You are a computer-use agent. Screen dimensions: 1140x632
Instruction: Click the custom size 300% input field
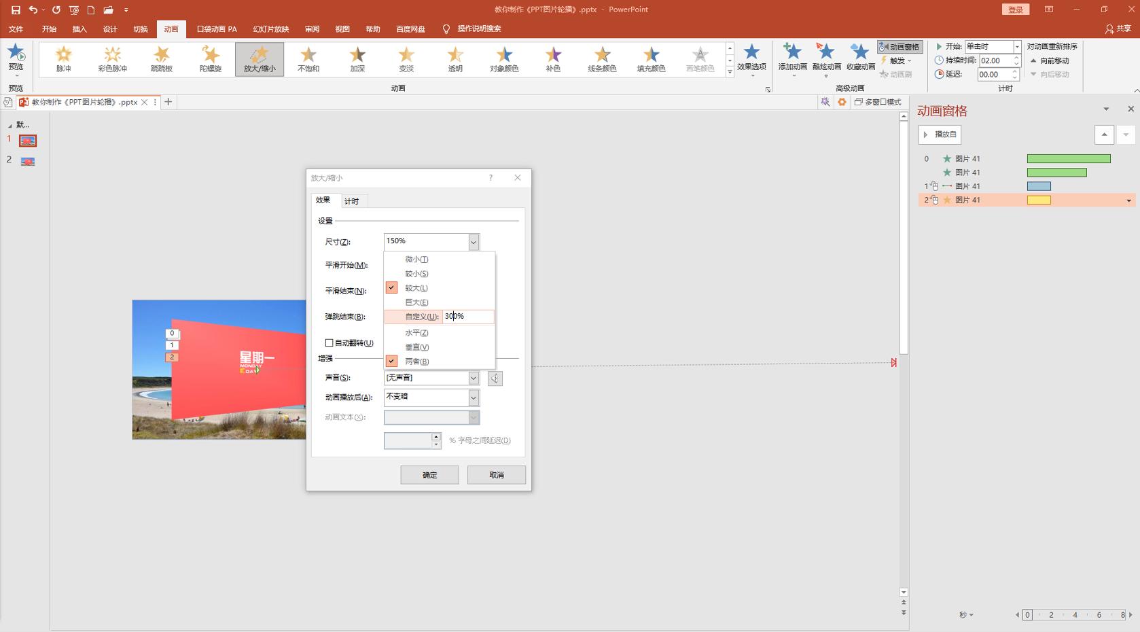[467, 317]
